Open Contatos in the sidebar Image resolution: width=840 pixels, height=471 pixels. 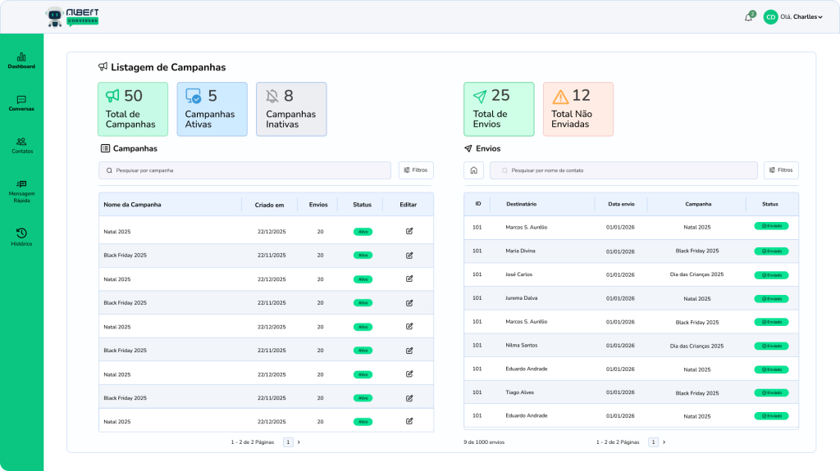tap(21, 146)
